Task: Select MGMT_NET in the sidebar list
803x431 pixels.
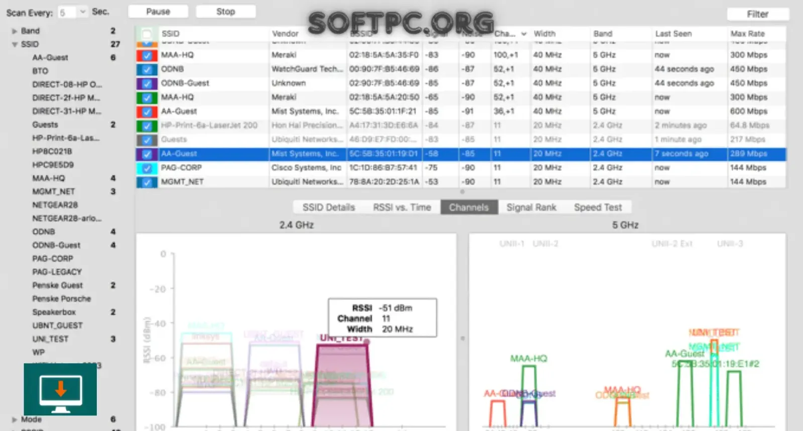Action: 53,191
